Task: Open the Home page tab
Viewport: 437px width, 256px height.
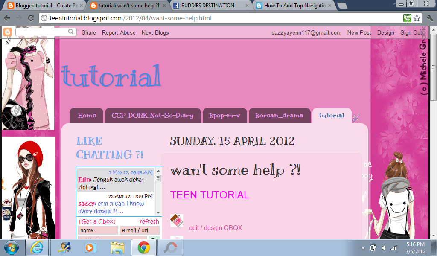Action: click(x=86, y=115)
